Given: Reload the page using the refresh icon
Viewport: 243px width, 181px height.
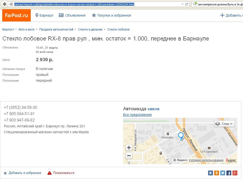Looking at the screenshot, I should pos(187,4).
